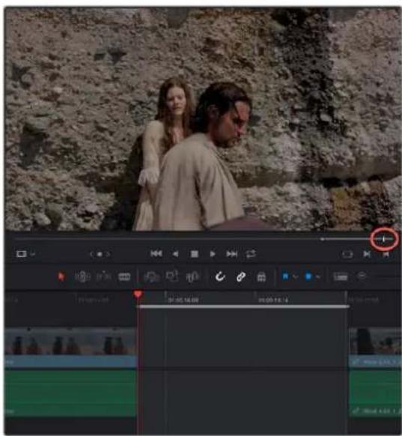Select the Blade Edit Mode tool
Screen dimensions: 402x436
coord(124,276)
